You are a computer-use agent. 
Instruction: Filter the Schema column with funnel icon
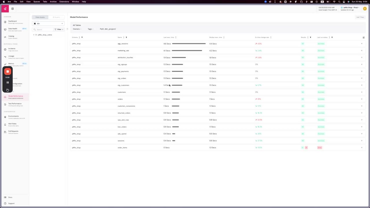[82, 37]
